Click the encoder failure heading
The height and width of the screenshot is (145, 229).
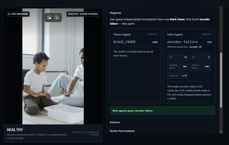182,42
